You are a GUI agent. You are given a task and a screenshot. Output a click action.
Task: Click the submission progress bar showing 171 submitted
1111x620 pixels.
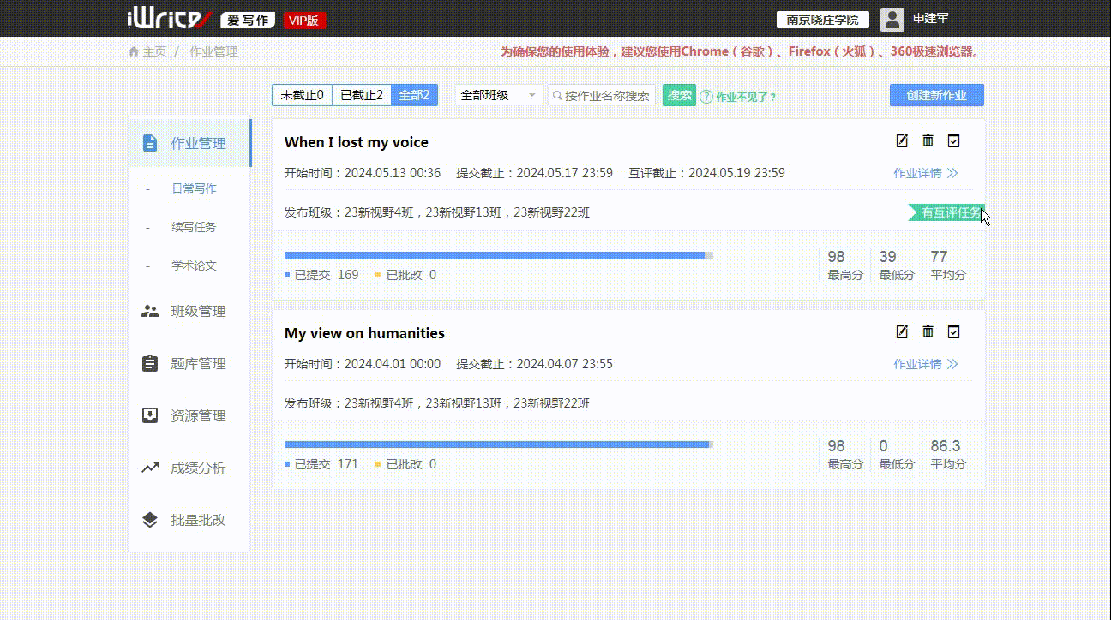pyautogui.click(x=497, y=444)
